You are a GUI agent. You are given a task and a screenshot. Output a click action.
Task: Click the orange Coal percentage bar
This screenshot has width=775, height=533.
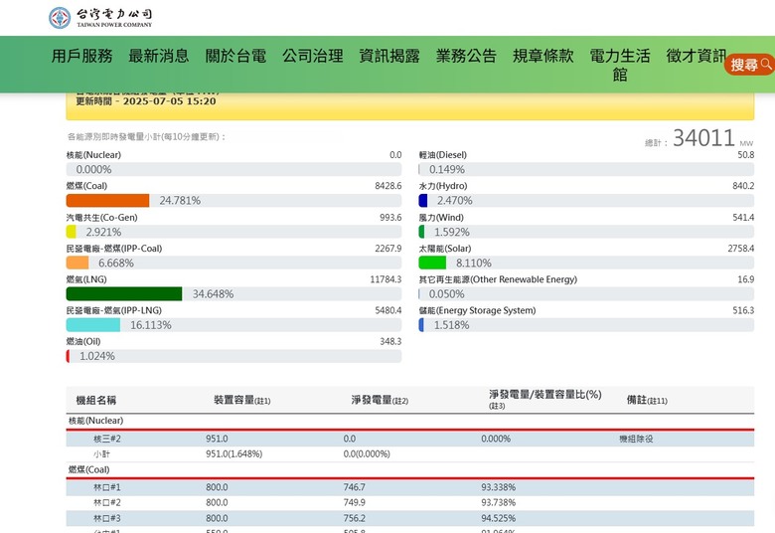point(107,201)
